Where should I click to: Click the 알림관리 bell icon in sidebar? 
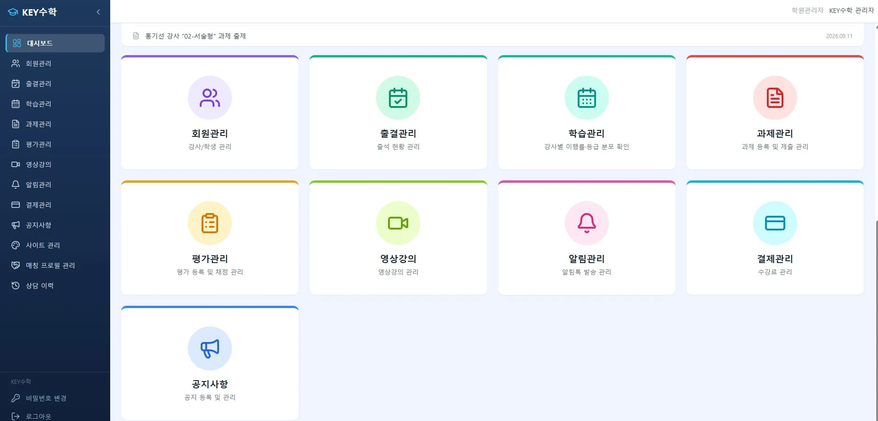16,185
